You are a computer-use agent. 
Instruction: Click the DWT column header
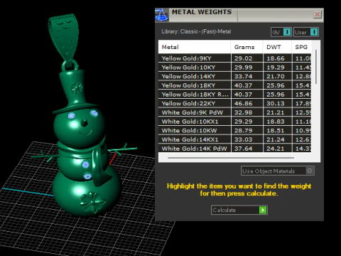[277, 47]
